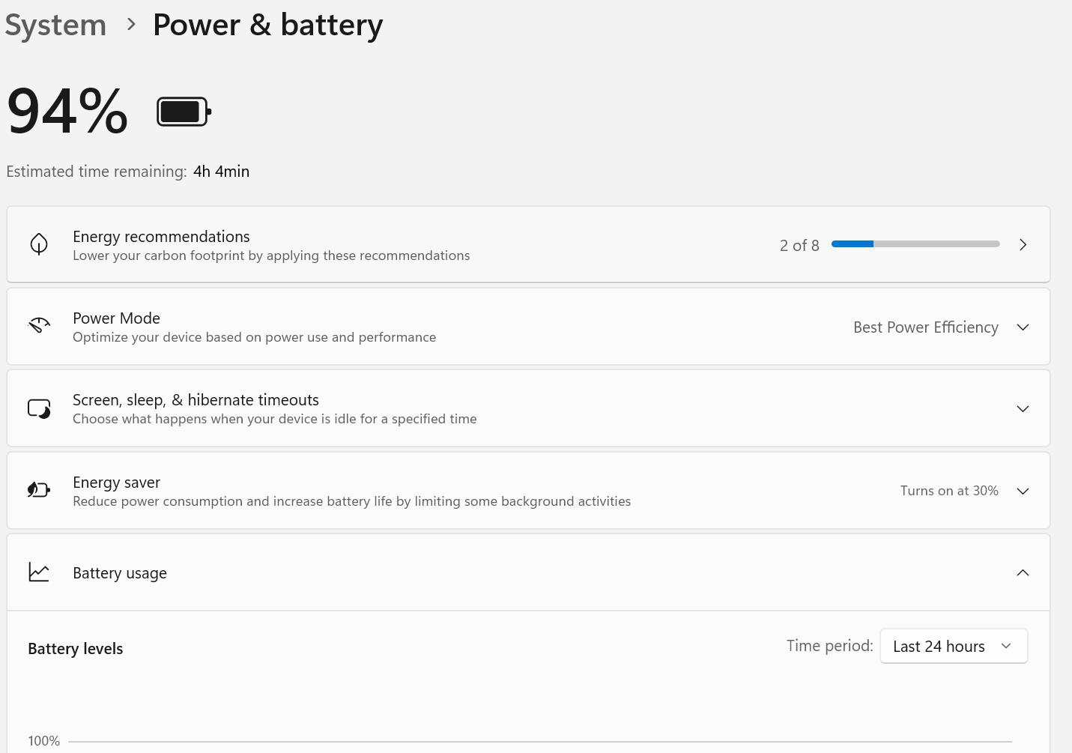Click the Battery levels heading
Image resolution: width=1072 pixels, height=753 pixels.
(76, 649)
